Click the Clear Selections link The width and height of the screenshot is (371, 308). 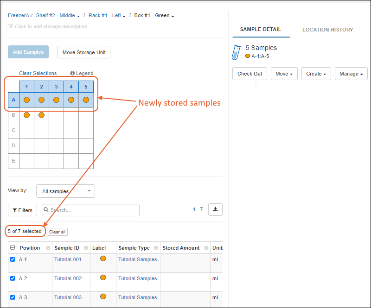[x=38, y=73]
